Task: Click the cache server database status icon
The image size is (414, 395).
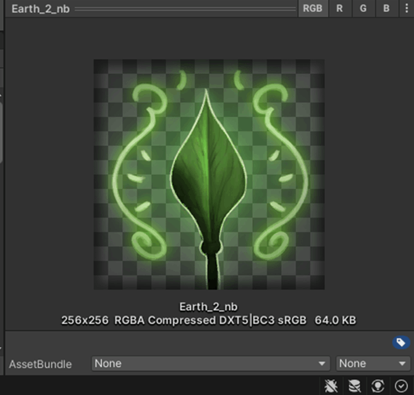Action: click(355, 386)
